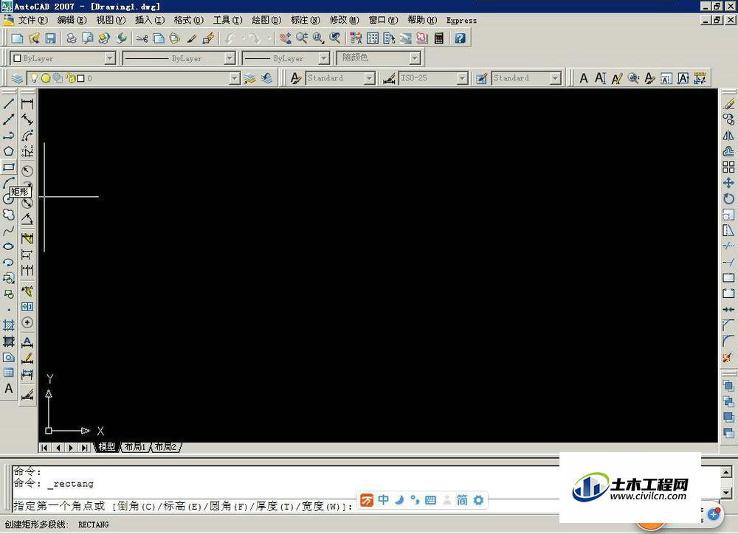Screen dimensions: 738x534
Task: Toggle IME Chinese punctuation mode
Action: [415, 499]
